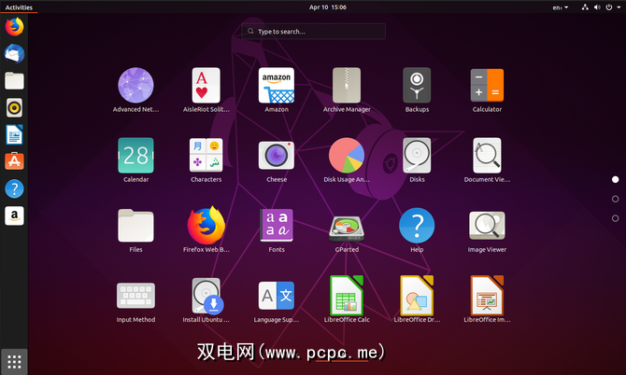Open Input Method settings
626x375 pixels.
coord(135,296)
